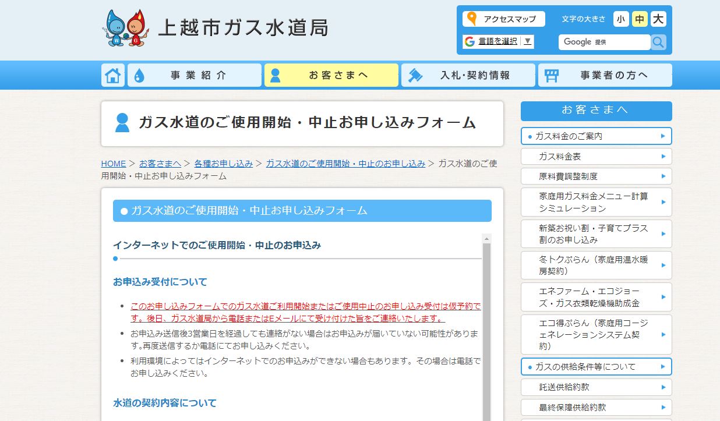The image size is (720, 421).
Task: Open 家庭用ガス料金メニュー計算シミュレーション sidebar link
Action: coord(597,202)
